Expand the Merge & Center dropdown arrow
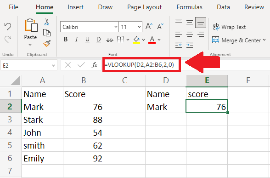Viewport: 270px width, 178px height. tap(264, 40)
